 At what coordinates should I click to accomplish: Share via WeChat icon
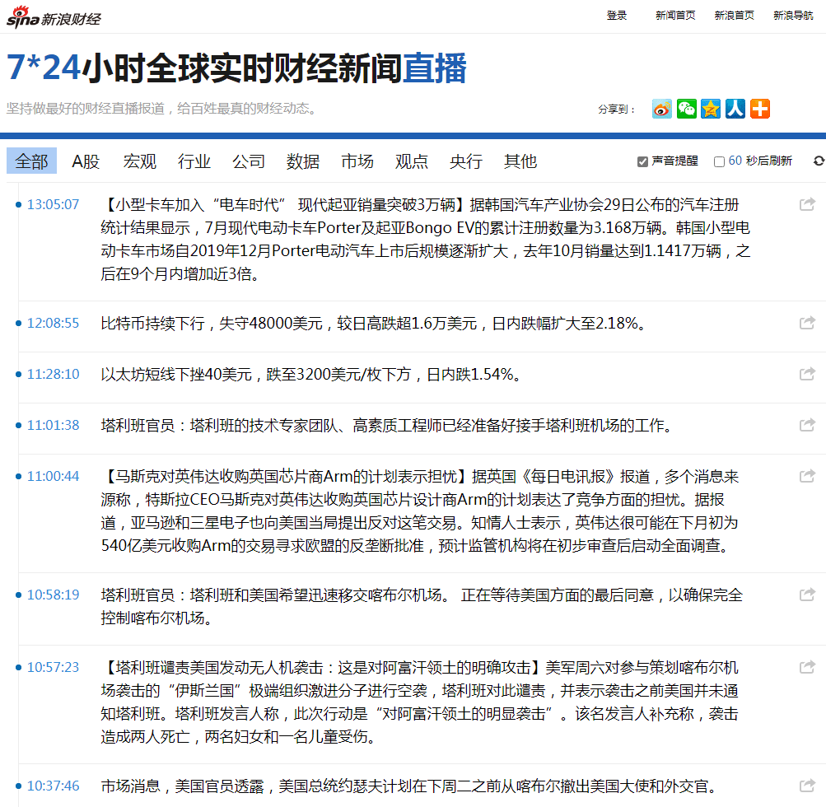click(686, 109)
